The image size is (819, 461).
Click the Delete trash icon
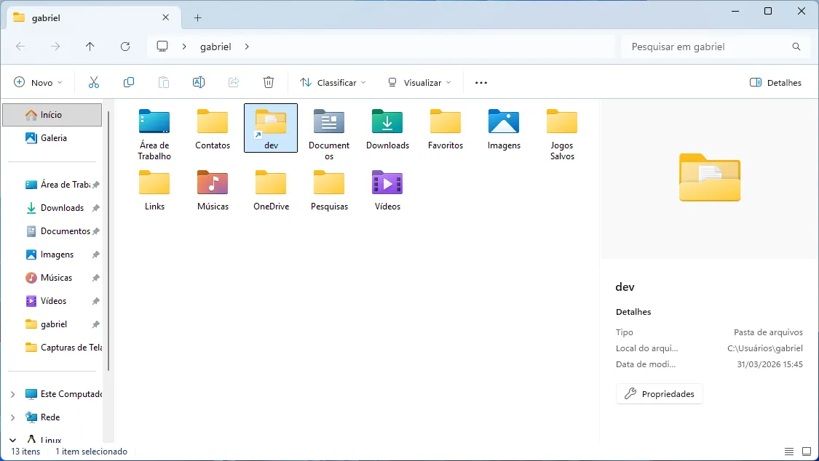268,82
